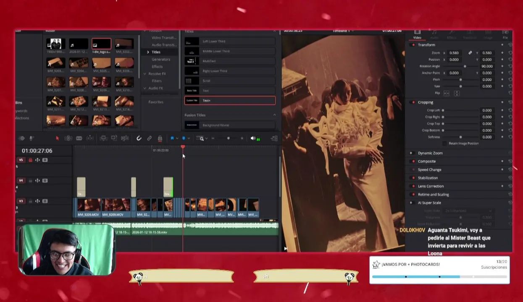Click the Replace Clip toolbar icon
The width and height of the screenshot is (523, 302).
pyautogui.click(x=125, y=138)
